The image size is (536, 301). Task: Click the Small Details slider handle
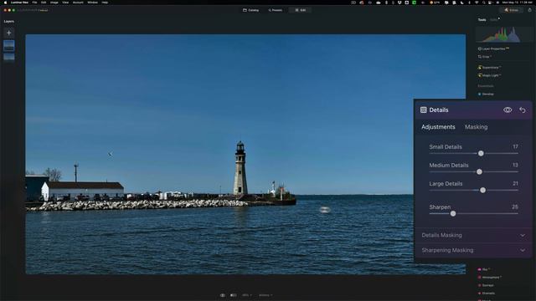(481, 153)
